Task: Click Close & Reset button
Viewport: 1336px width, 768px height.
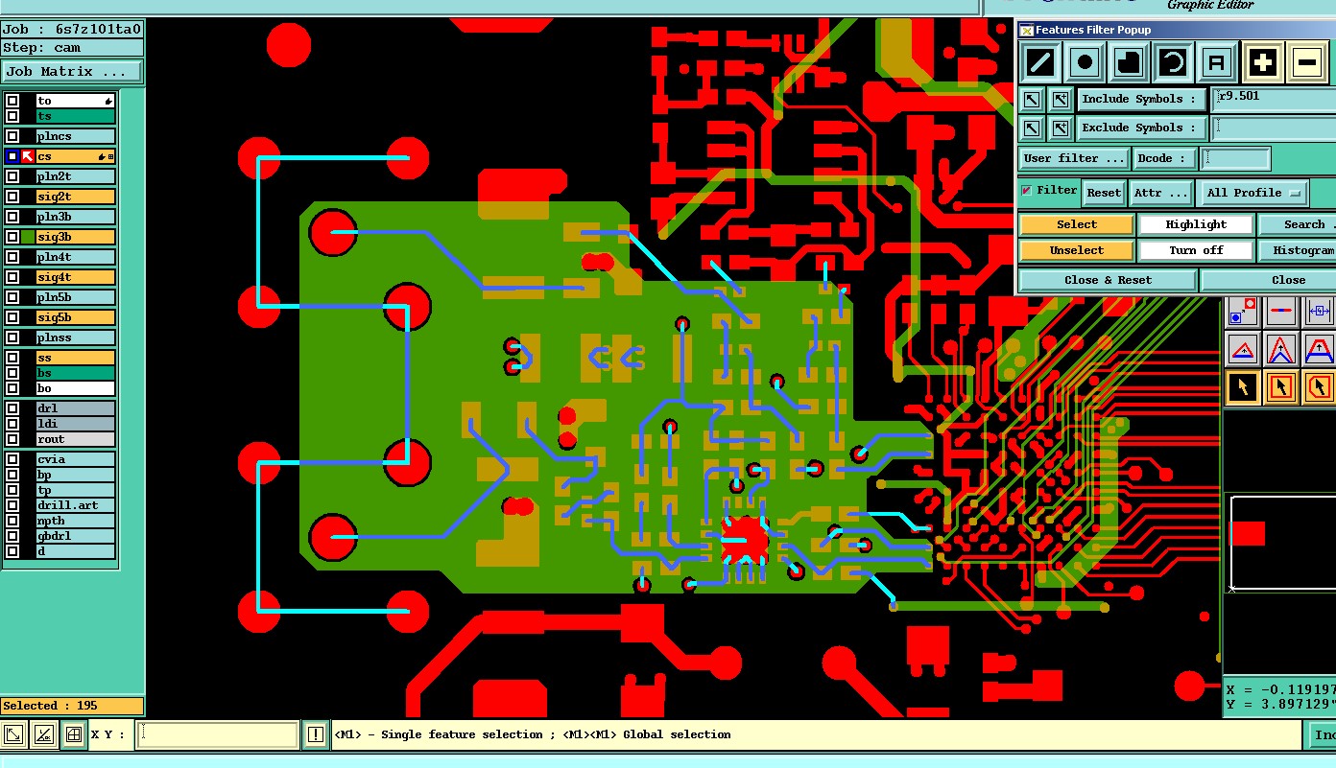Action: pyautogui.click(x=1108, y=280)
